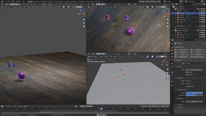Viewport: 206px width, 116px height.
Task: Click the Force Field physics button
Action: click(x=182, y=50)
